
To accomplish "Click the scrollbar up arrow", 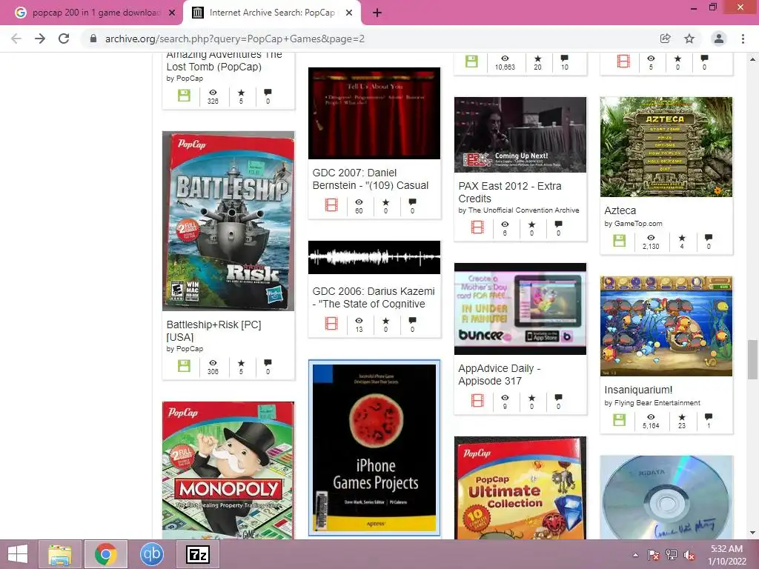I will click(752, 59).
